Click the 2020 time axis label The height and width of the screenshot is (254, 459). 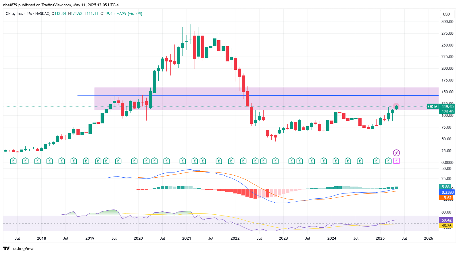pyautogui.click(x=138, y=238)
